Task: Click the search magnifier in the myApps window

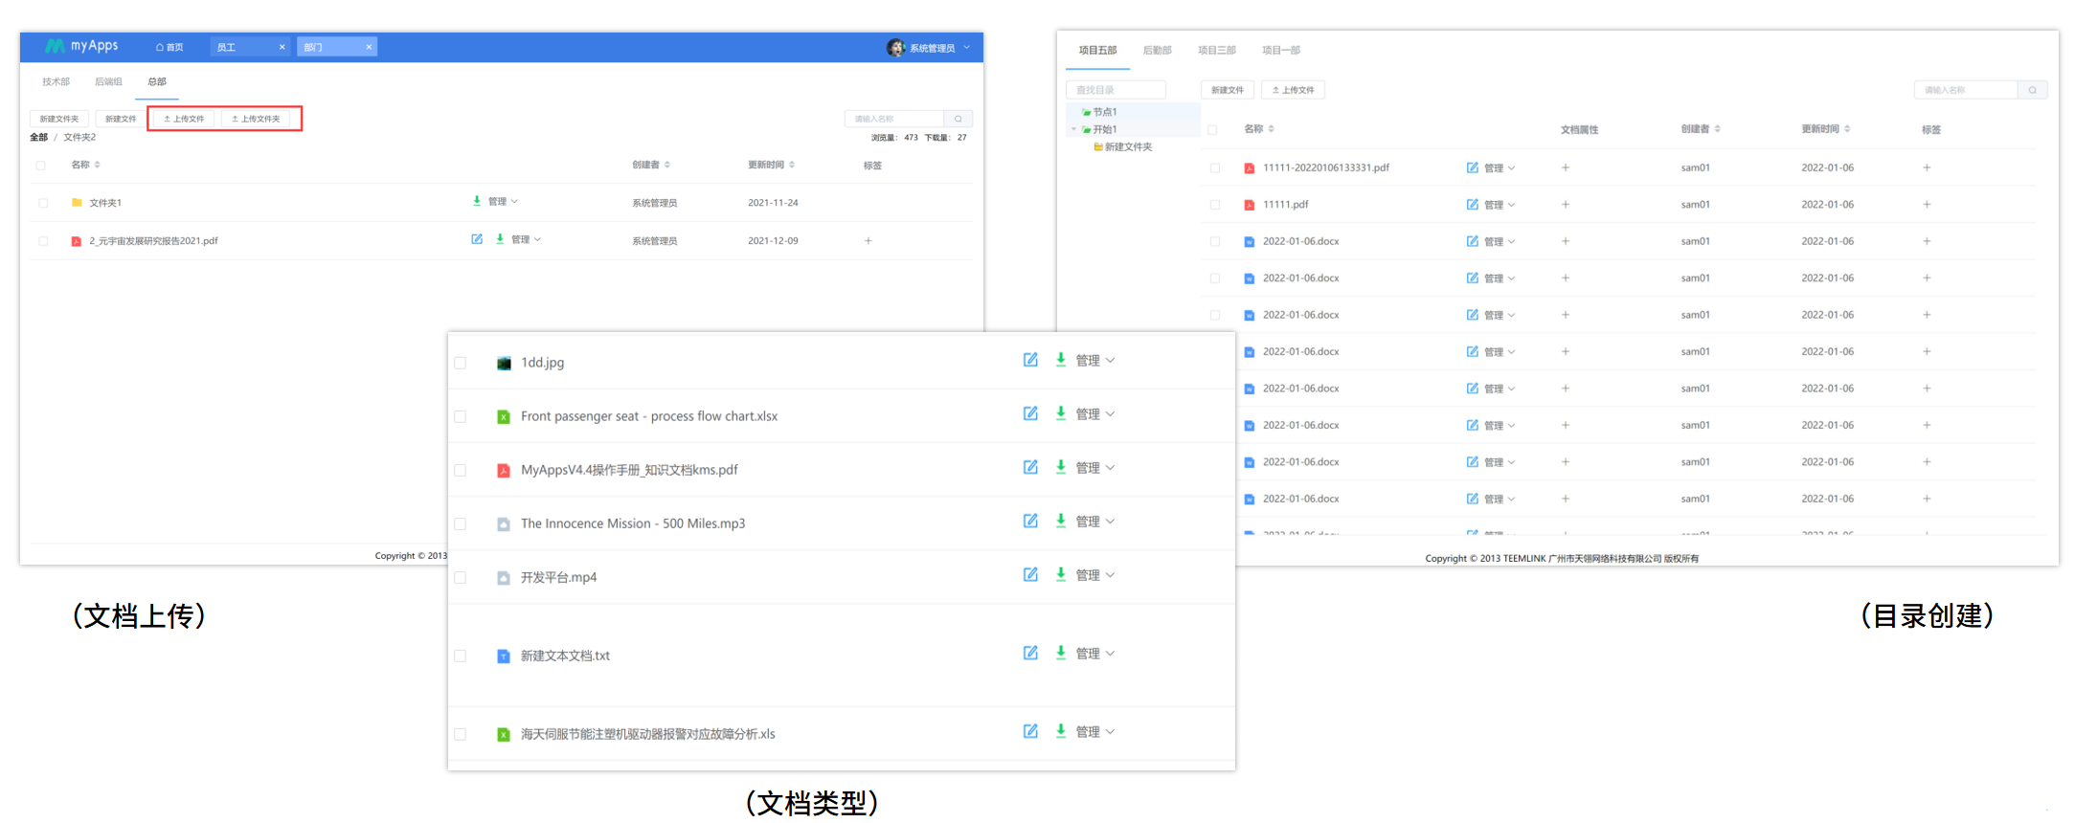Action: [959, 119]
